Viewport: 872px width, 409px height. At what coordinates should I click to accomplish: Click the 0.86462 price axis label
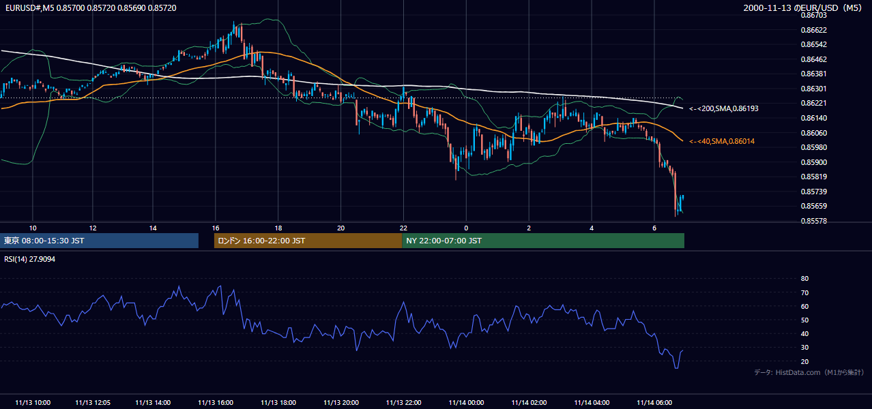813,59
